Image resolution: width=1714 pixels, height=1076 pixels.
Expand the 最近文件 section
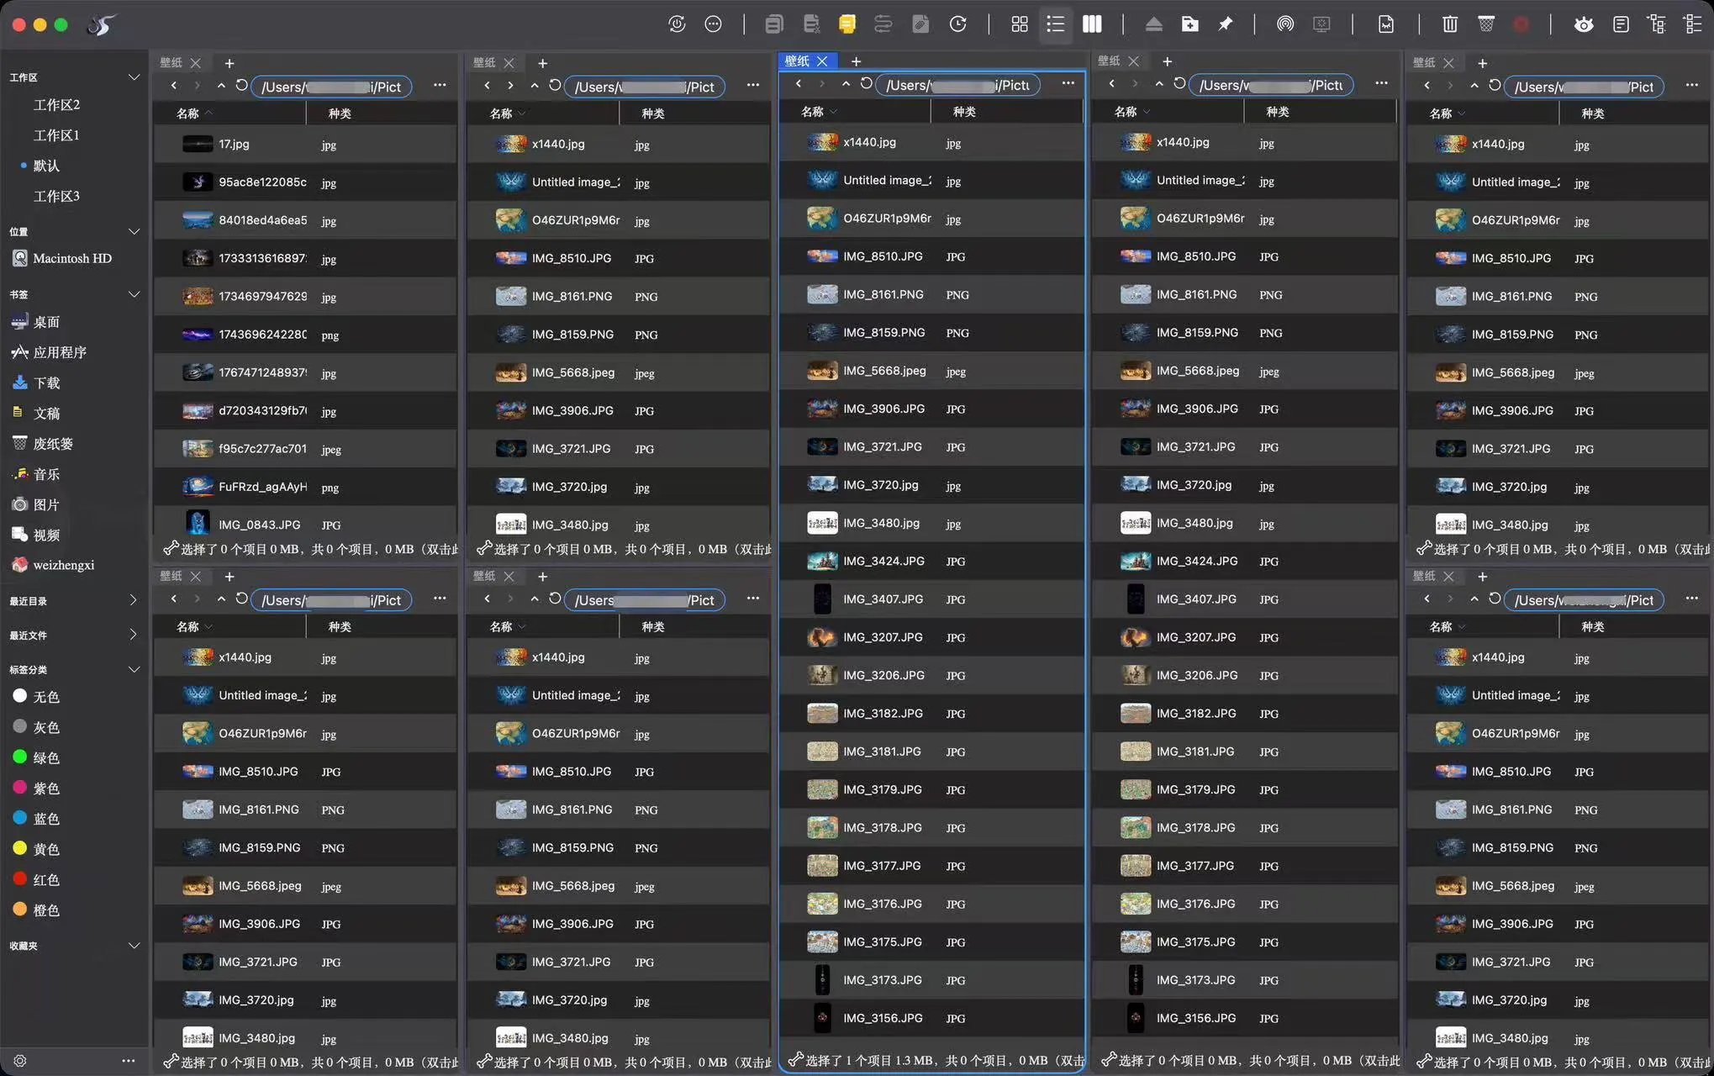(133, 635)
